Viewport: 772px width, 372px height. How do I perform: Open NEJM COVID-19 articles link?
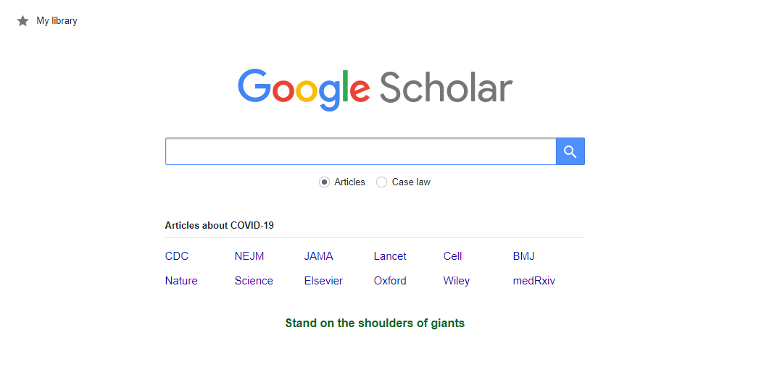click(x=249, y=256)
